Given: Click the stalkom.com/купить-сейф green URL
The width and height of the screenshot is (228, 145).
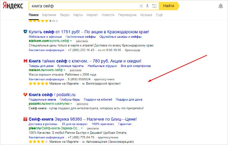Looking at the screenshot, I should point(49,41).
